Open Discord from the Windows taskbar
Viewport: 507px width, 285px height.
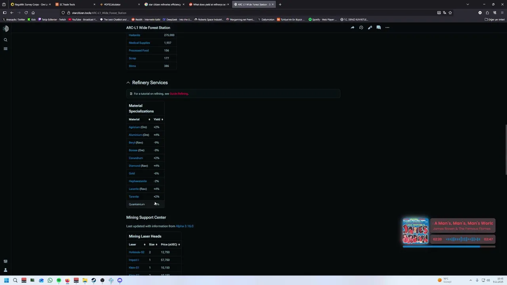(120, 280)
